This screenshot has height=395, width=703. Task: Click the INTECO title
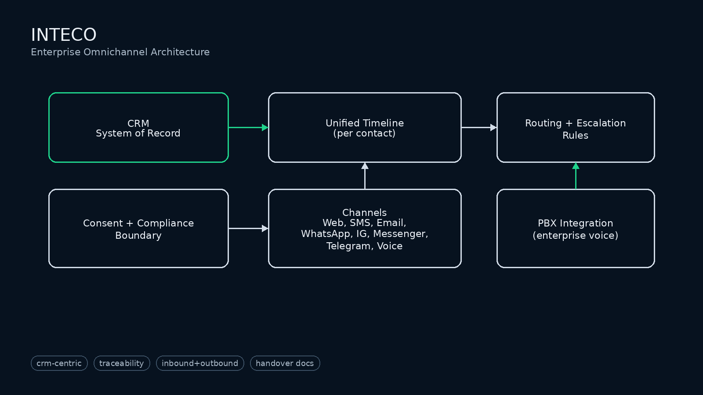coord(64,35)
